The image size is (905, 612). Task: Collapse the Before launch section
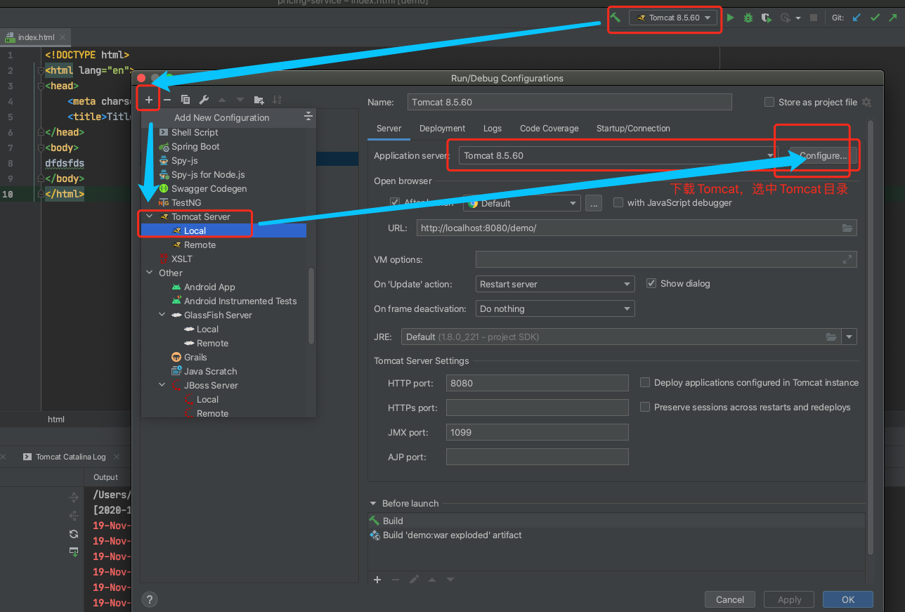(x=373, y=503)
